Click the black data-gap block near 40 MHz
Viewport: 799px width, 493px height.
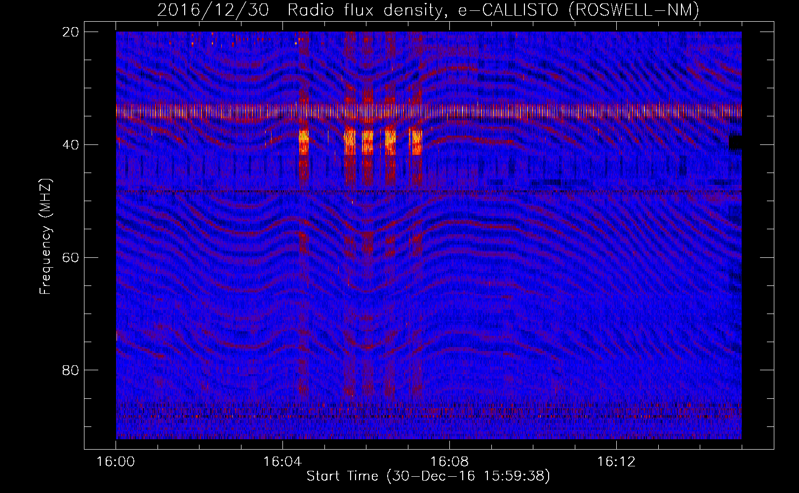735,142
